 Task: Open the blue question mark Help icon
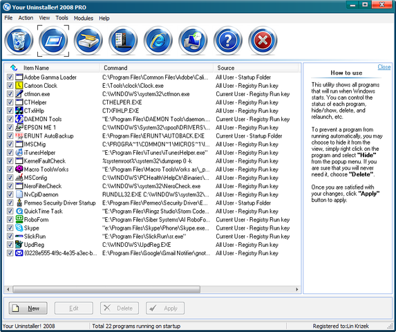tap(228, 41)
